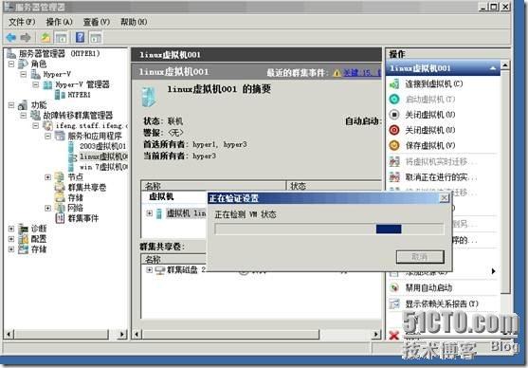Select 2003虚拟机01 in the tree

102,146
